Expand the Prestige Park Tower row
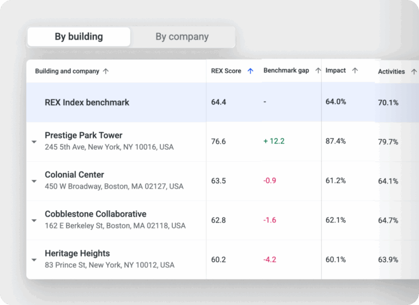The width and height of the screenshot is (419, 305). (x=34, y=142)
